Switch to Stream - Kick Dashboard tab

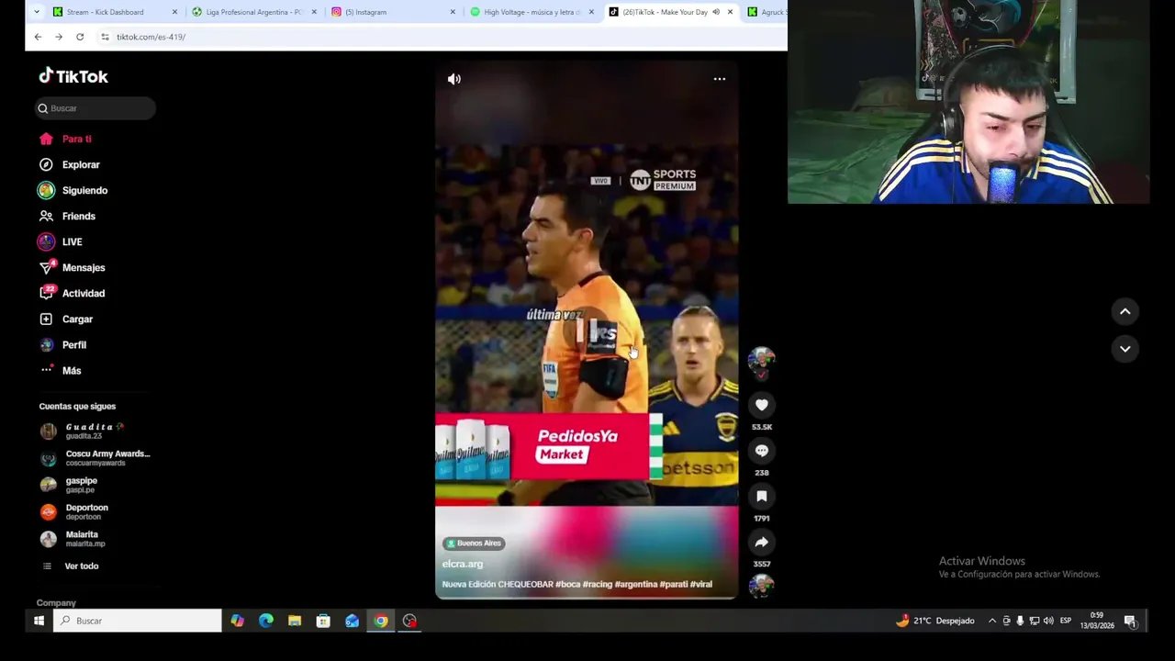coord(115,12)
